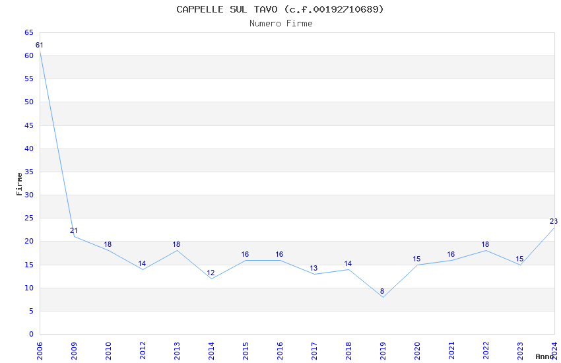Viewport: 561px width, 363px height.
Task: Click x-axis year label 2020
Action: point(418,351)
